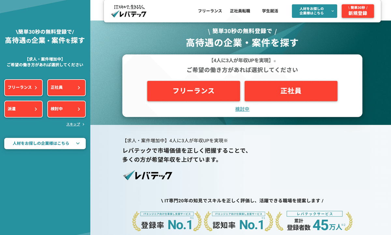
Task: Click the 検討中 button in the left sidebar
Action: (x=66, y=109)
